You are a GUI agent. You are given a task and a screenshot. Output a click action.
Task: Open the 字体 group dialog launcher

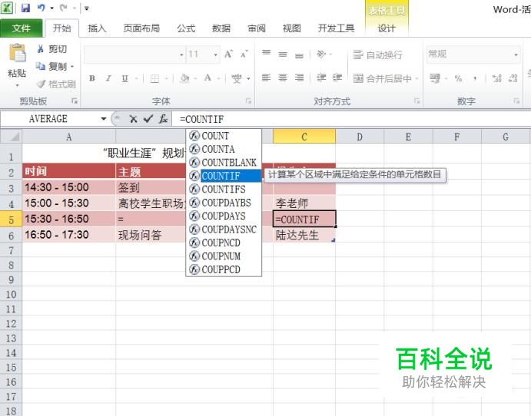248,101
